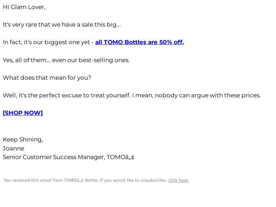
Task: Click the 'In fact, it's our biggest one yet' text
Action: 47,42
